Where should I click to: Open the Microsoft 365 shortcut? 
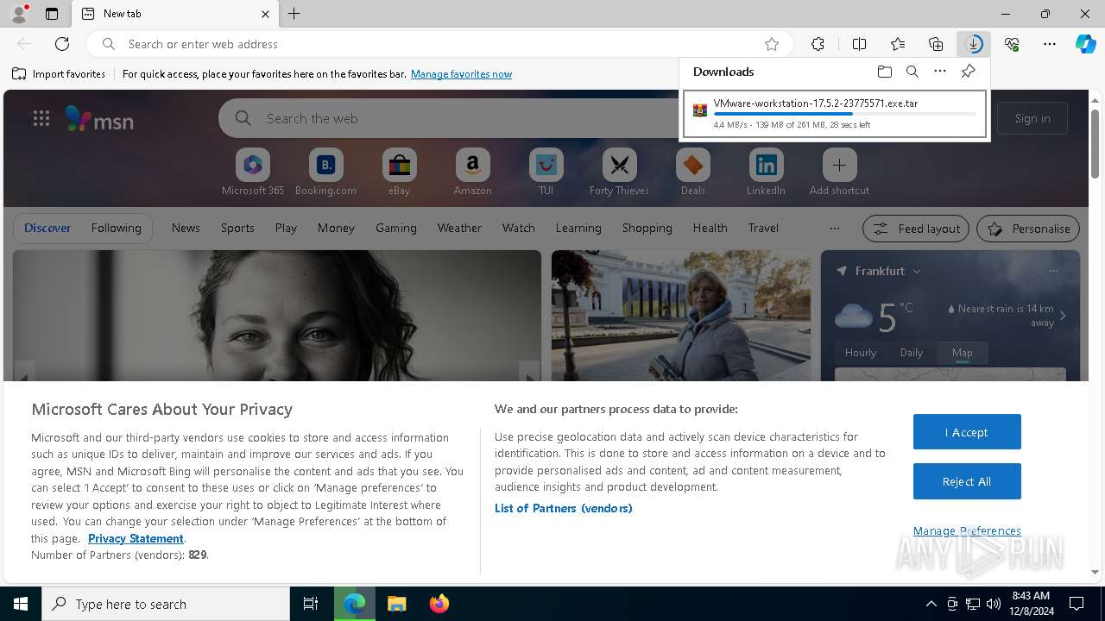point(252,172)
